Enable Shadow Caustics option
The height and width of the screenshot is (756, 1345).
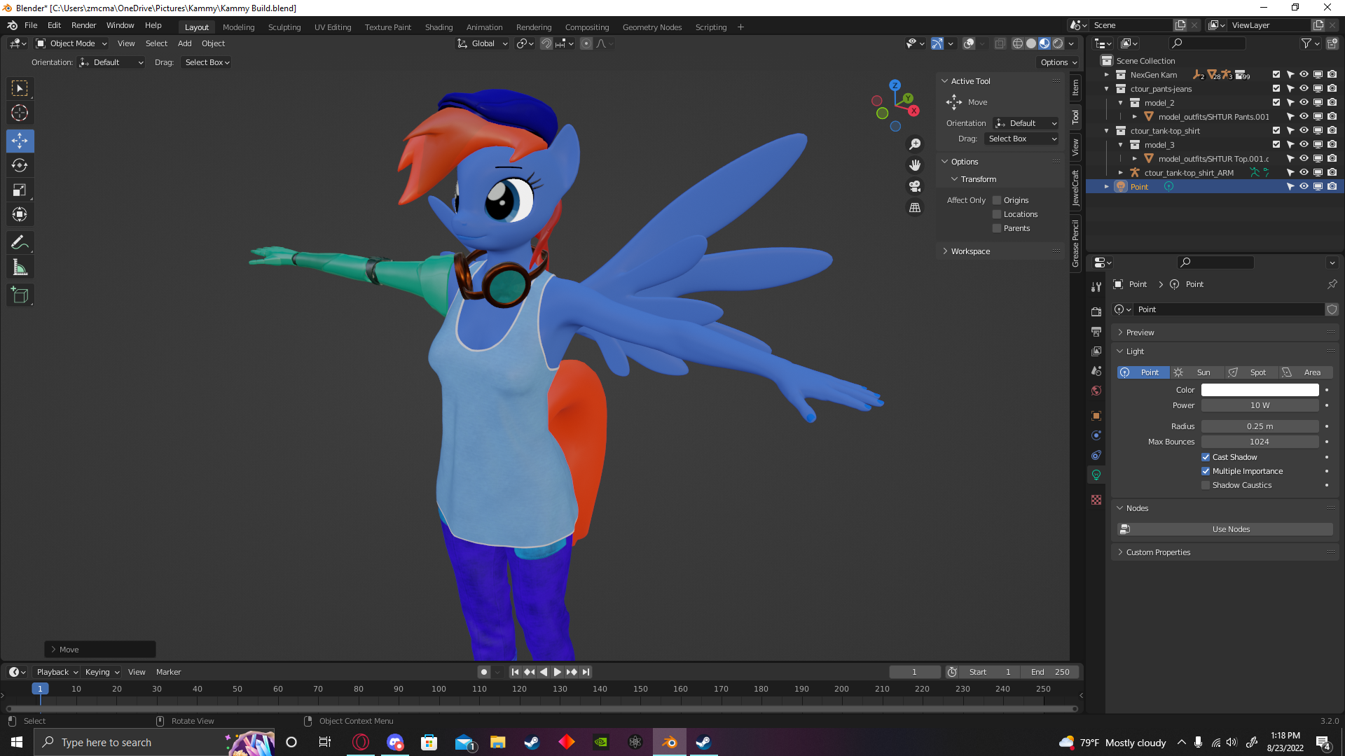point(1206,485)
